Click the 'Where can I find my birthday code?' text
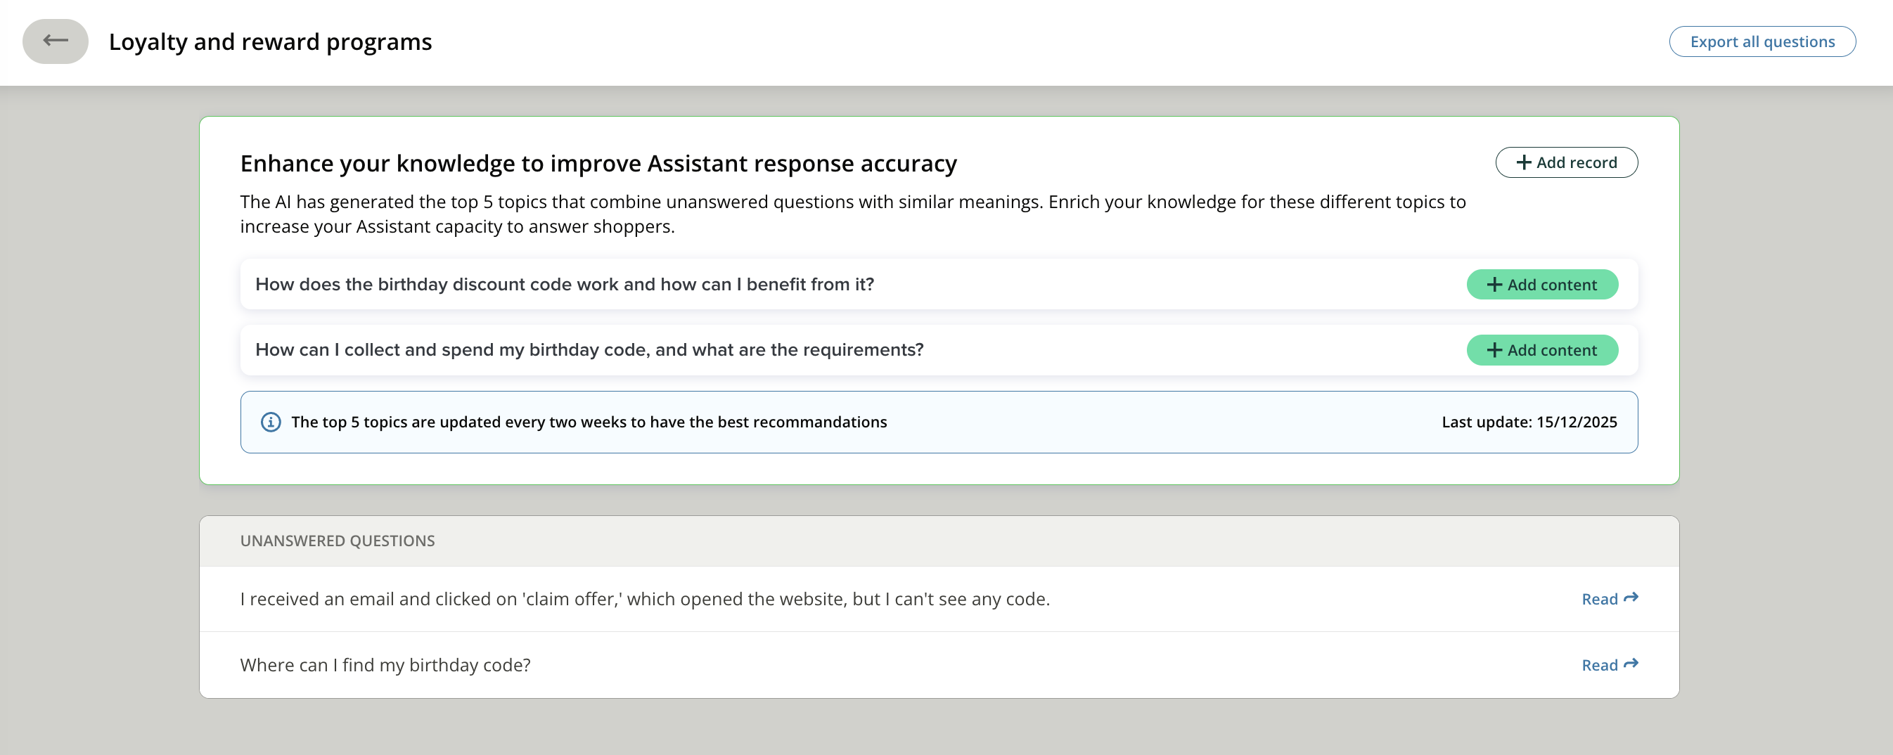Image resolution: width=1893 pixels, height=755 pixels. [385, 666]
